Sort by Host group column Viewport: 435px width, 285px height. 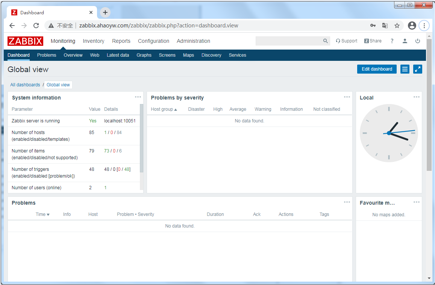coord(164,109)
